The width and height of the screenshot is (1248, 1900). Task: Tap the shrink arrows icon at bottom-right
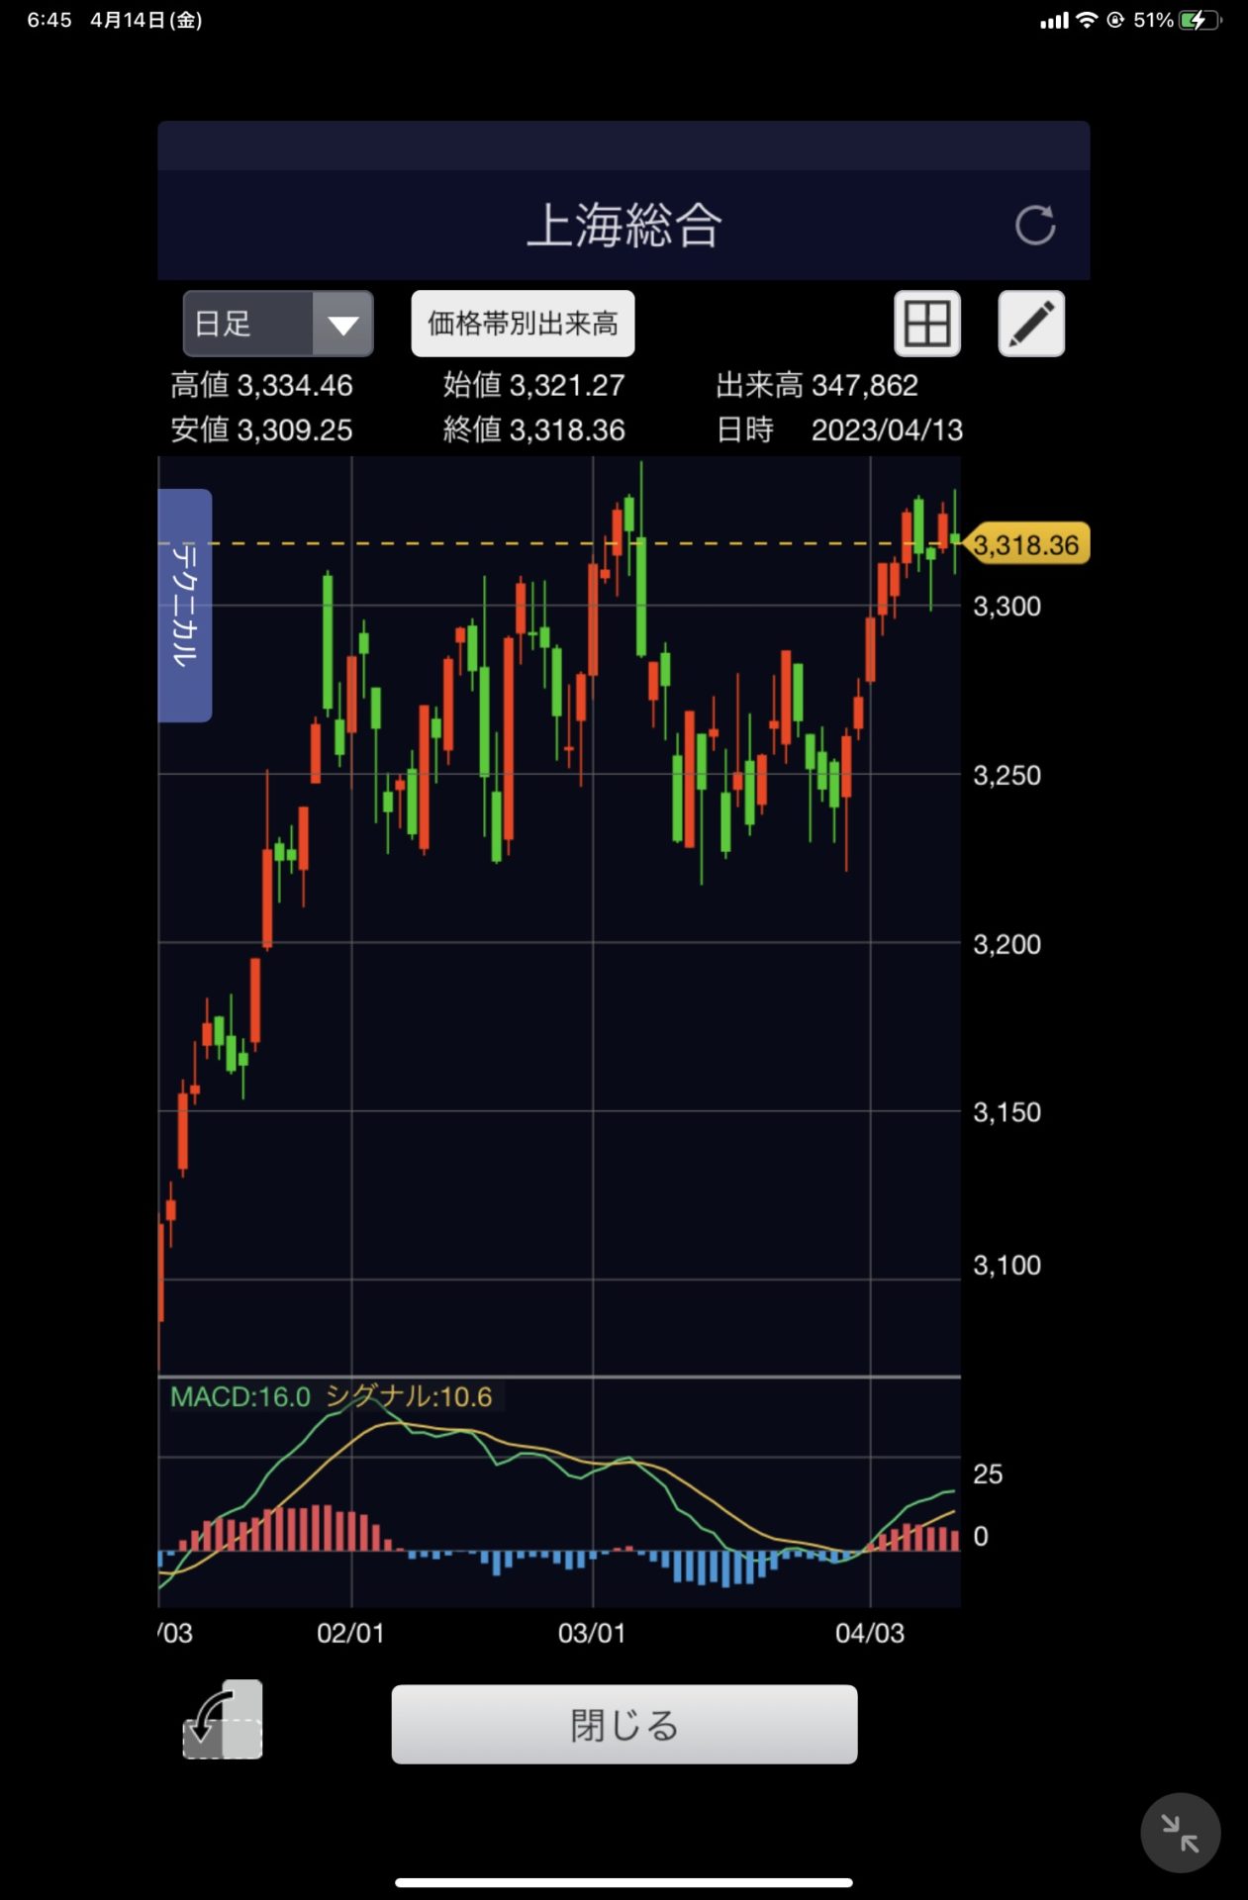point(1180,1833)
